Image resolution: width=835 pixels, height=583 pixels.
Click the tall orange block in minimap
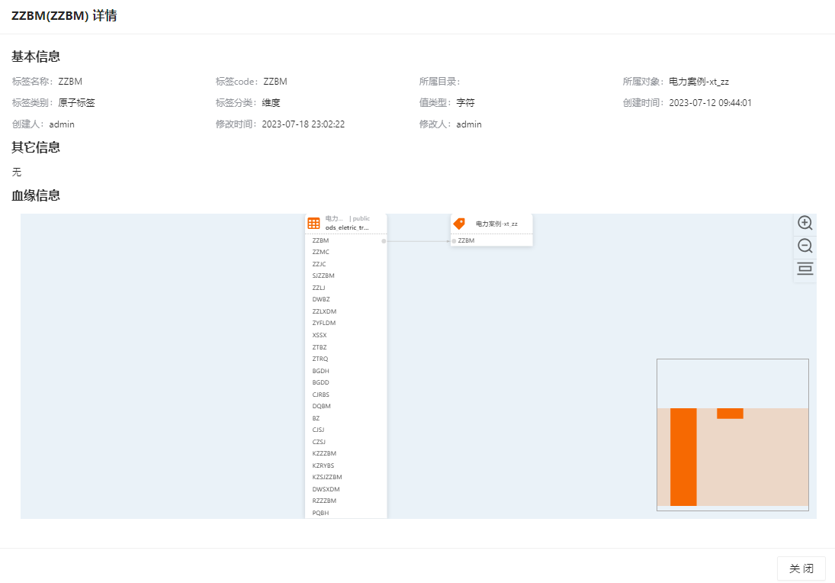coord(683,456)
